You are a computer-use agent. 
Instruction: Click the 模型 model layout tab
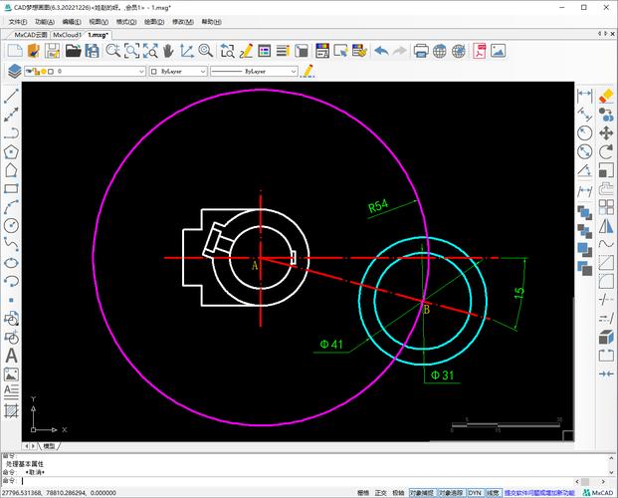coord(49,445)
